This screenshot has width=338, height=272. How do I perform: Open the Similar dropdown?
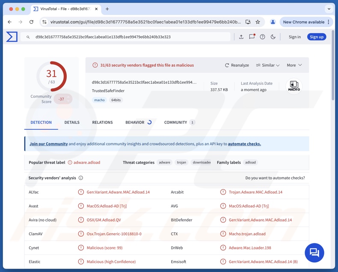pos(267,65)
